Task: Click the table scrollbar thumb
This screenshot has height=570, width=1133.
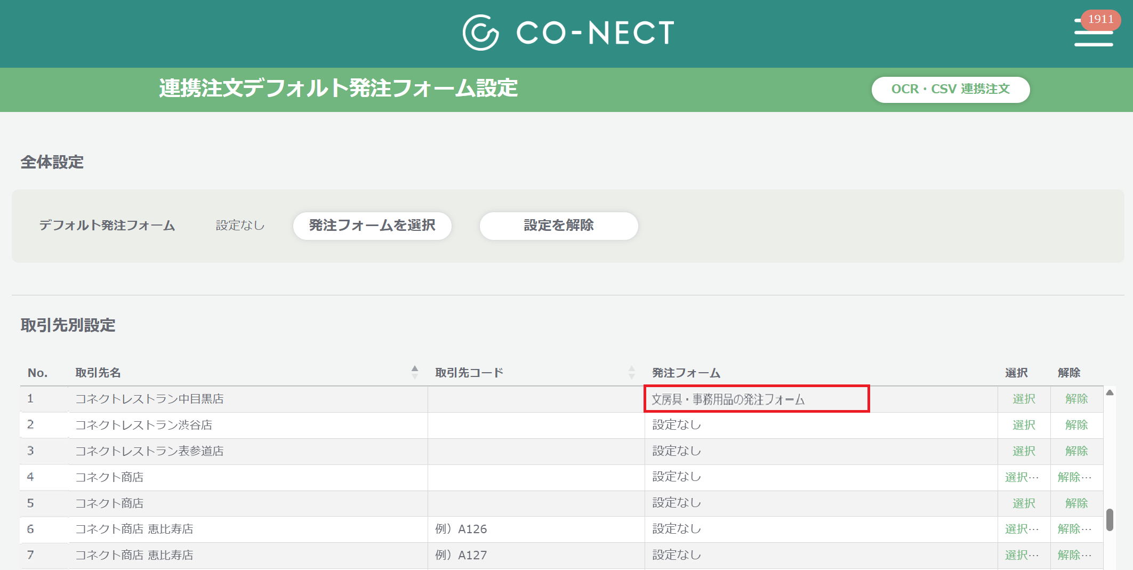Action: pyautogui.click(x=1110, y=520)
